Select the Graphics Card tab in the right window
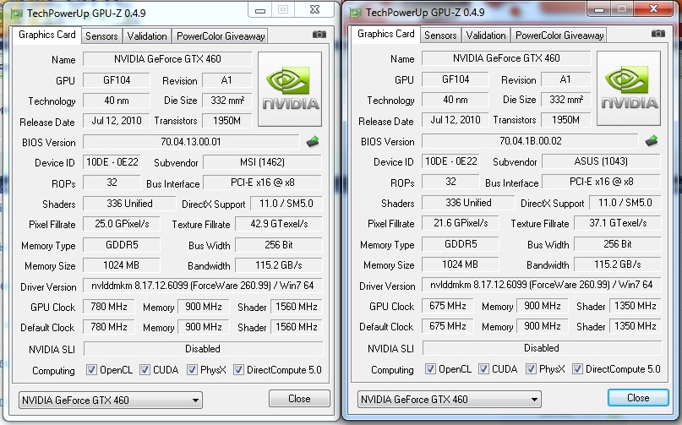The height and width of the screenshot is (425, 682). pyautogui.click(x=386, y=34)
